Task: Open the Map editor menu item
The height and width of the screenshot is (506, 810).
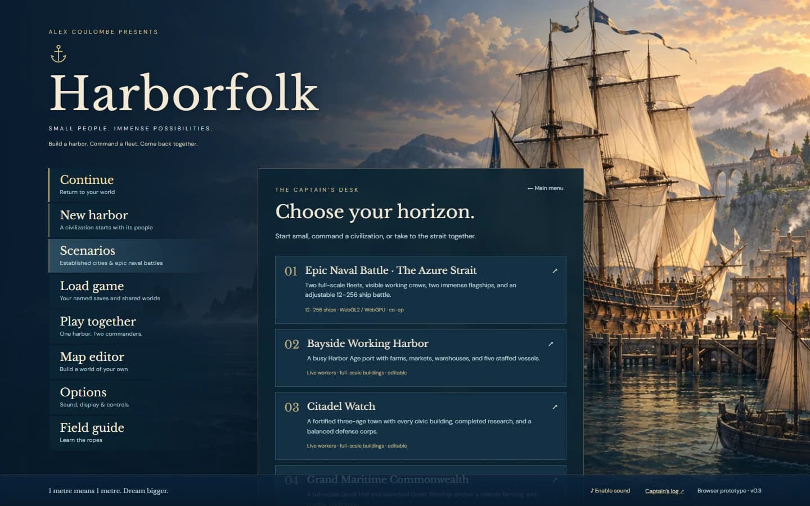Action: (x=133, y=362)
